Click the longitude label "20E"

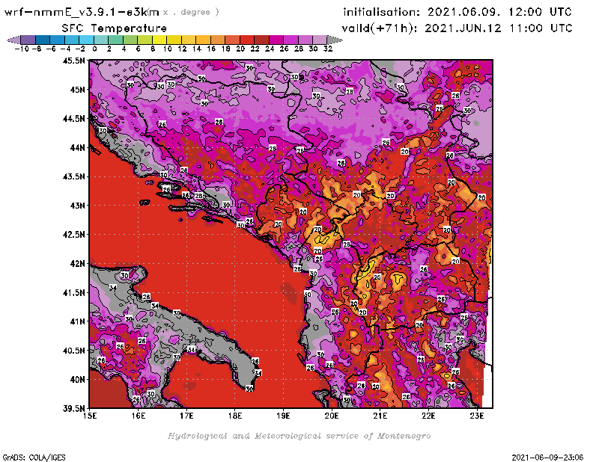pos(332,416)
